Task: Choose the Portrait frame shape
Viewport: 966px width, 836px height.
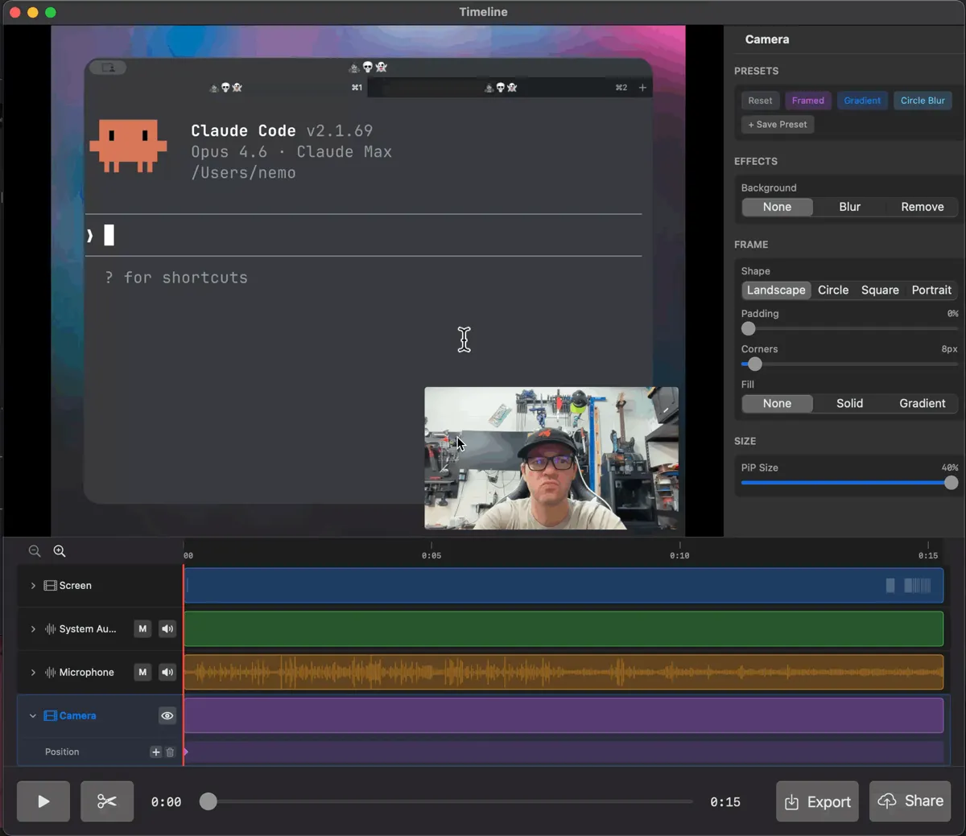Action: 931,290
